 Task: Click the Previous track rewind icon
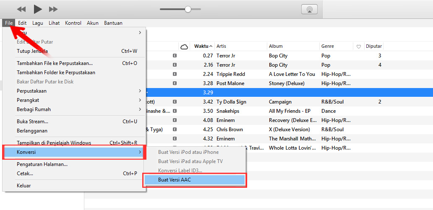(x=21, y=9)
